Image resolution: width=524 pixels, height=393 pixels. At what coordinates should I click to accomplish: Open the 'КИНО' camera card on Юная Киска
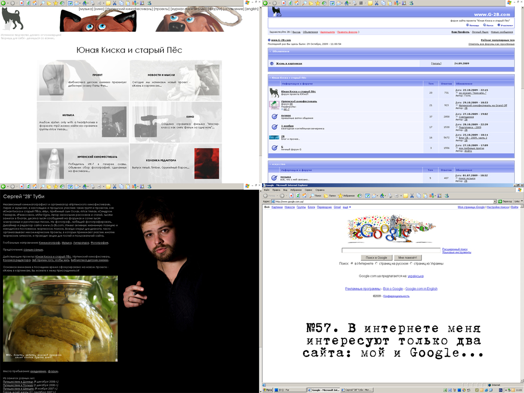click(x=176, y=122)
